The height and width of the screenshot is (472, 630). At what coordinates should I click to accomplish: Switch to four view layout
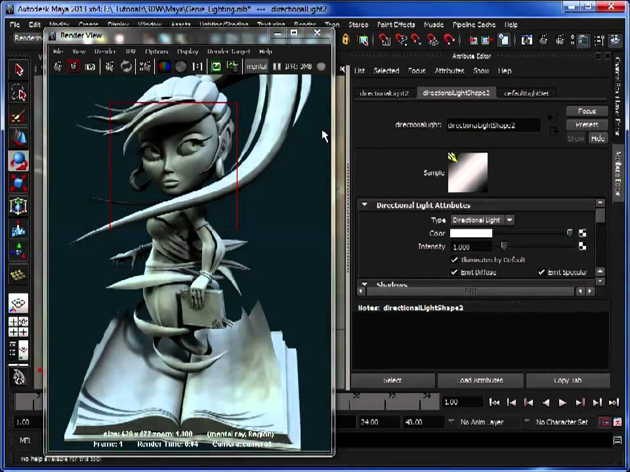(18, 326)
